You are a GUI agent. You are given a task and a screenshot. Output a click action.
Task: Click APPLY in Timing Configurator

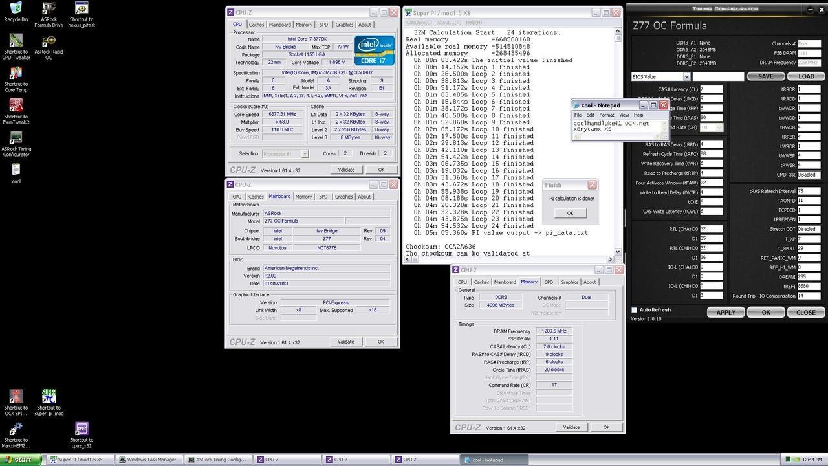725,312
